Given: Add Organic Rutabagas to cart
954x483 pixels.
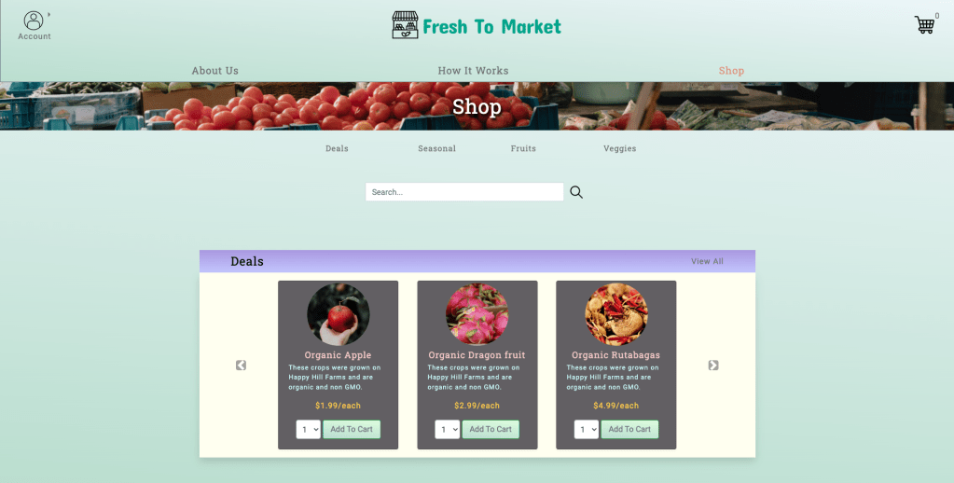Looking at the screenshot, I should click(x=629, y=430).
